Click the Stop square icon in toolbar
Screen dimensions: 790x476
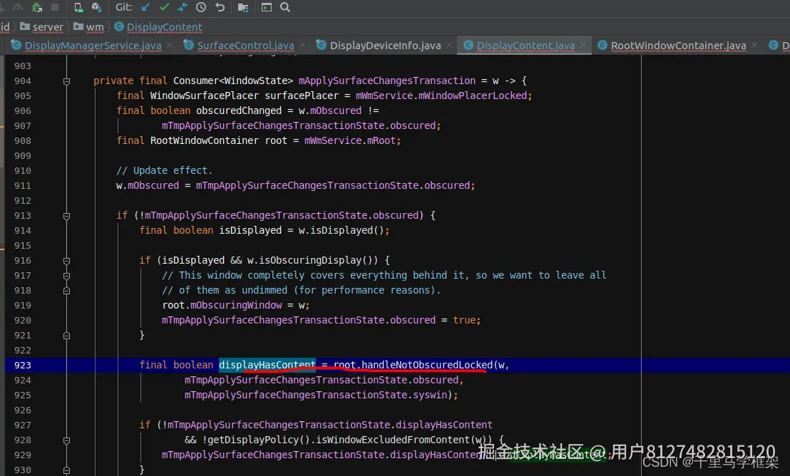tap(55, 7)
